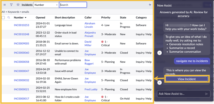
Task: Open Now Assist options menu dots
Action: click(x=210, y=5)
